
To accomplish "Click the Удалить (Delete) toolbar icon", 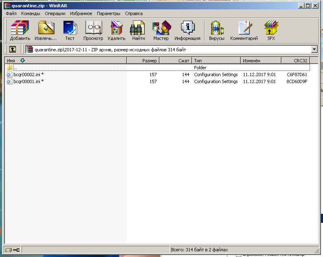I will coord(116,31).
